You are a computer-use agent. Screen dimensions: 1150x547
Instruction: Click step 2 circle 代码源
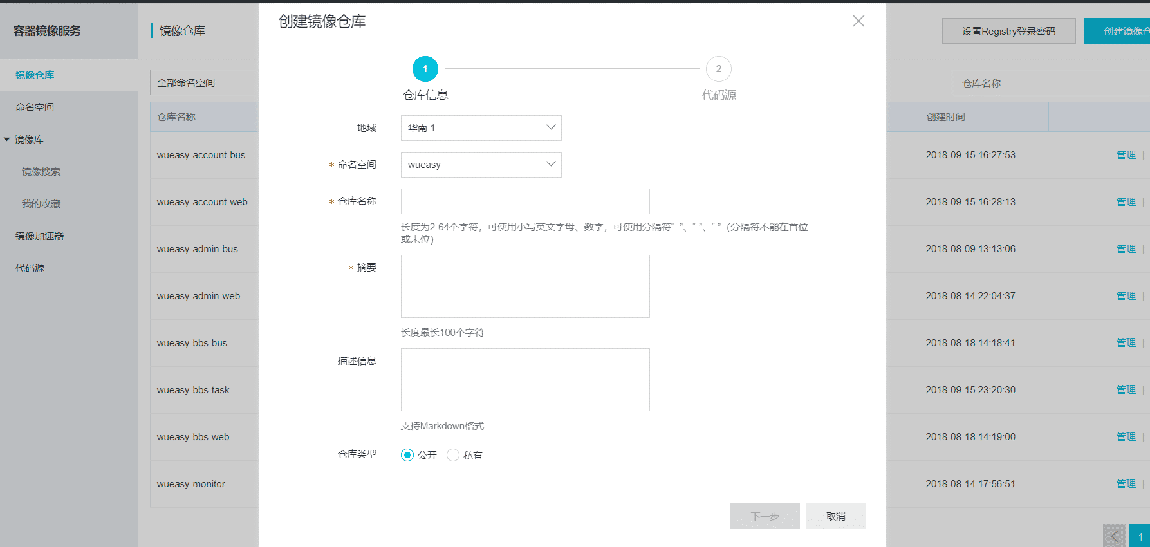point(718,69)
